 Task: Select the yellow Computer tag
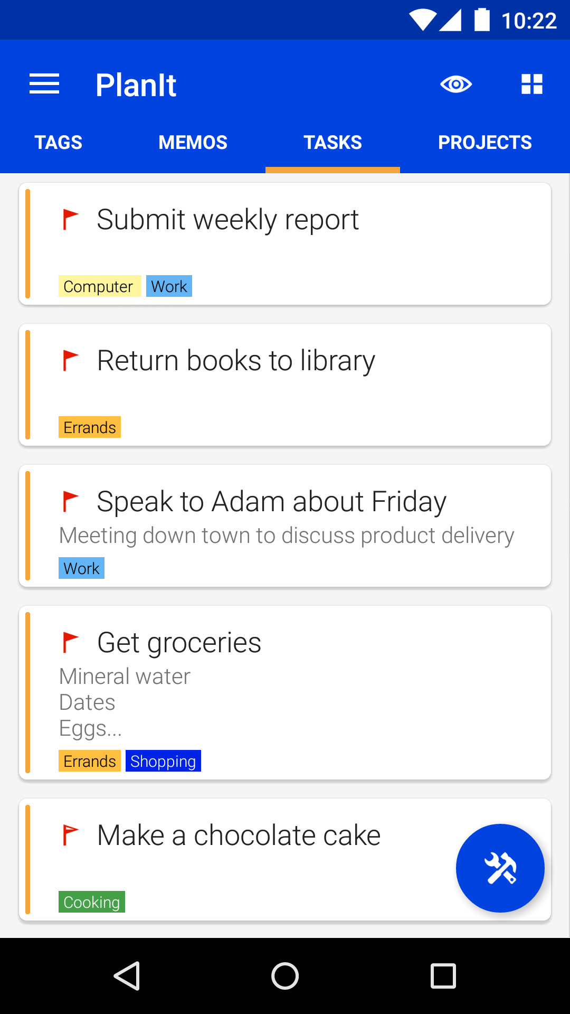click(x=99, y=286)
